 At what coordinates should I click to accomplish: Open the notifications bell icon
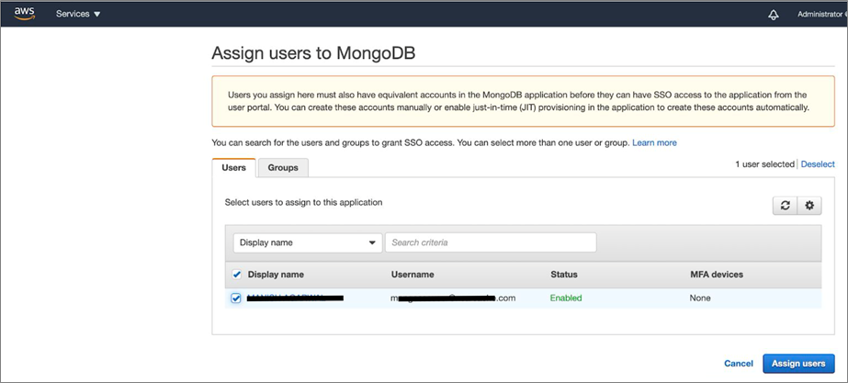click(x=774, y=15)
